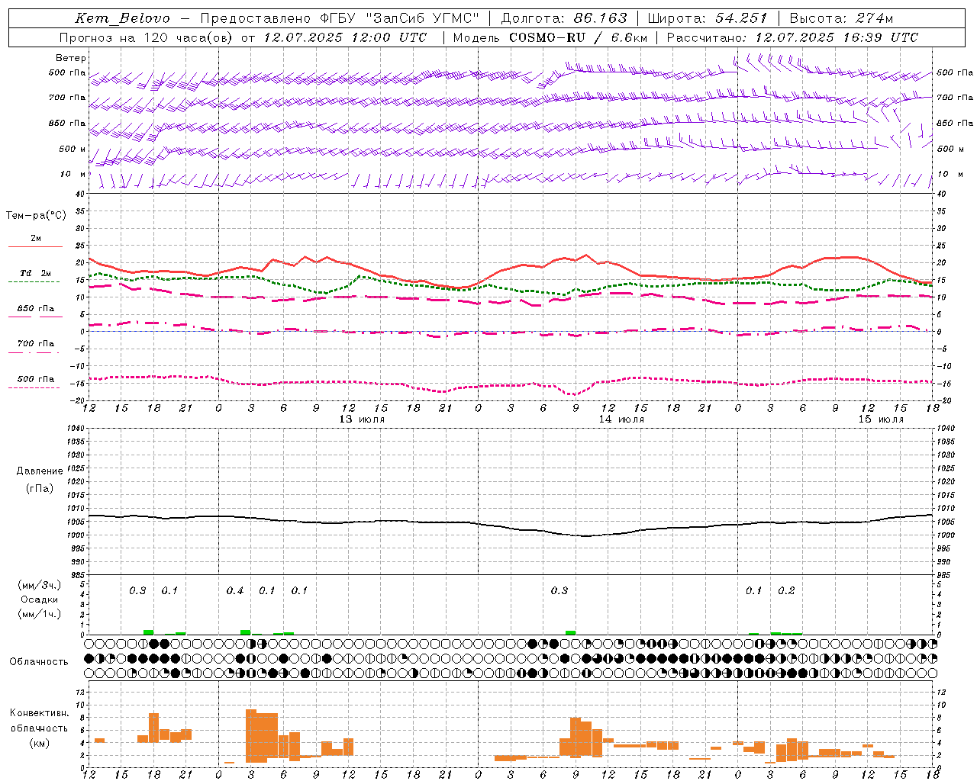Click the tallest orange convective bar at 03 UTC 13 июля

click(x=251, y=736)
